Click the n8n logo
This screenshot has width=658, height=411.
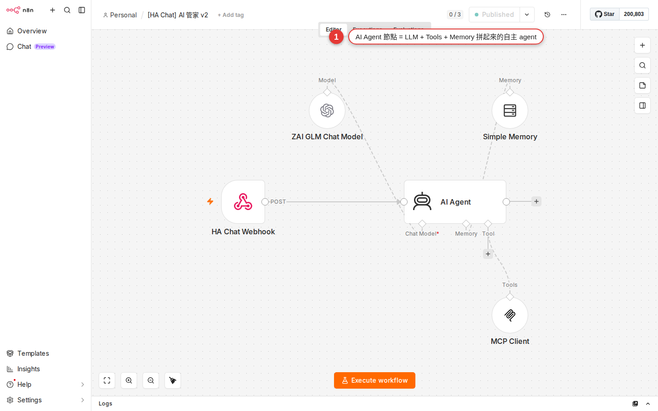point(20,10)
